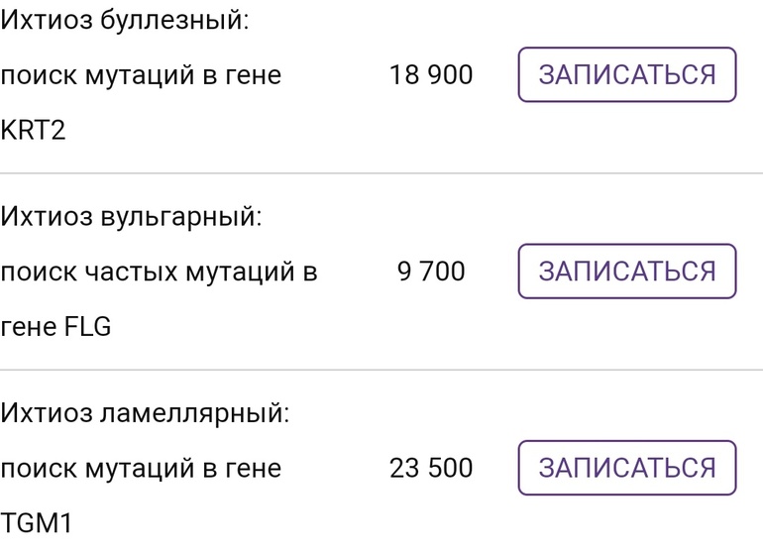Select the Ихтиоз вульгарный heading
The image size is (763, 553).
point(131,215)
